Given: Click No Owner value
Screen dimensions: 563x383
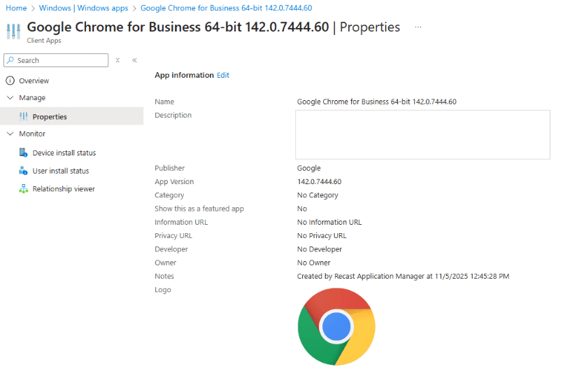Looking at the screenshot, I should [x=314, y=263].
